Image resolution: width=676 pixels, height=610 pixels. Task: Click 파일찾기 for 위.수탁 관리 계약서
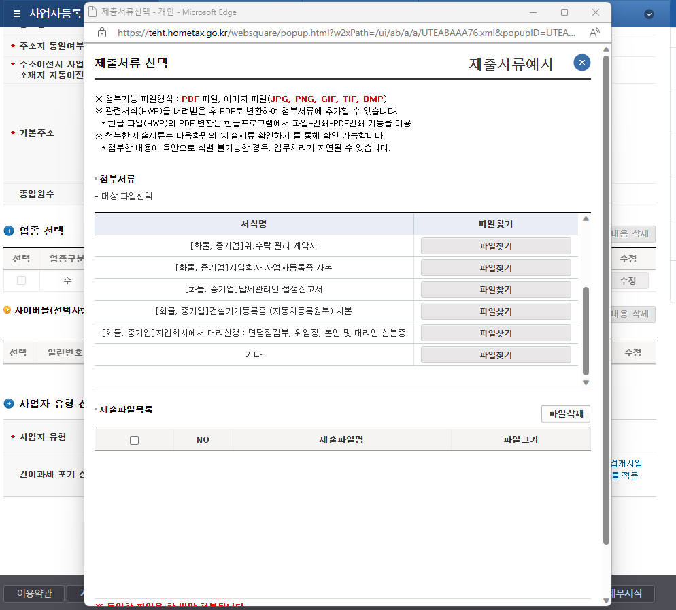[496, 245]
